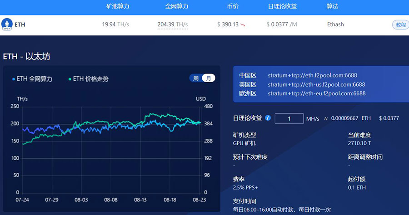Screen dimensions: 409x215
Task: Click the 支付时间 label
Action: 244,201
